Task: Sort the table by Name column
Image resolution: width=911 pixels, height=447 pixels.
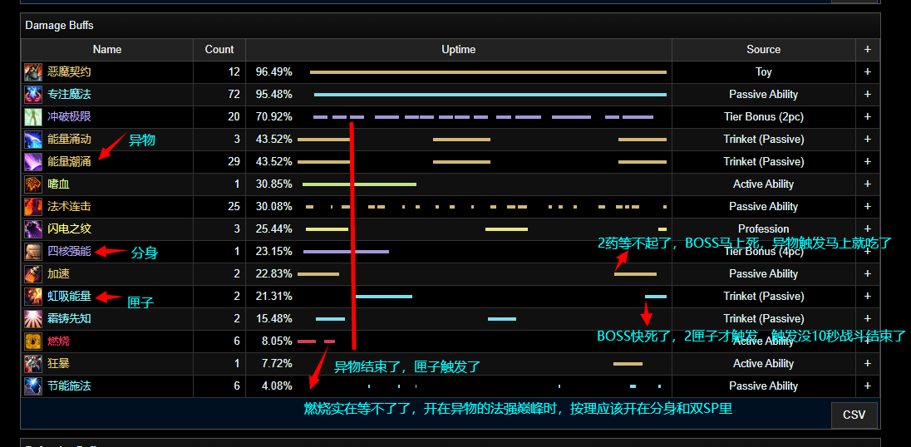Action: [x=106, y=50]
